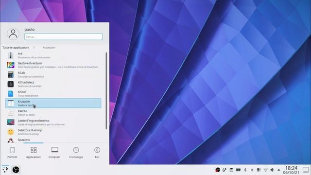This screenshot has height=175, width=311.
Task: Launch Spazzino from the list
Action: [x=53, y=140]
